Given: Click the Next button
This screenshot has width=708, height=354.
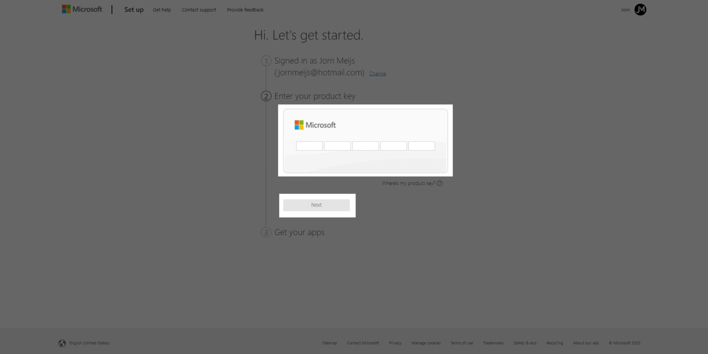Looking at the screenshot, I should pos(316,205).
